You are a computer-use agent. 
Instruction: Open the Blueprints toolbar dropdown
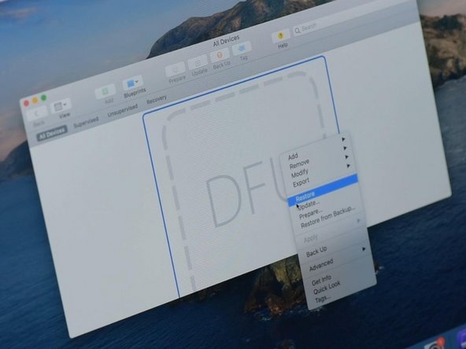132,83
